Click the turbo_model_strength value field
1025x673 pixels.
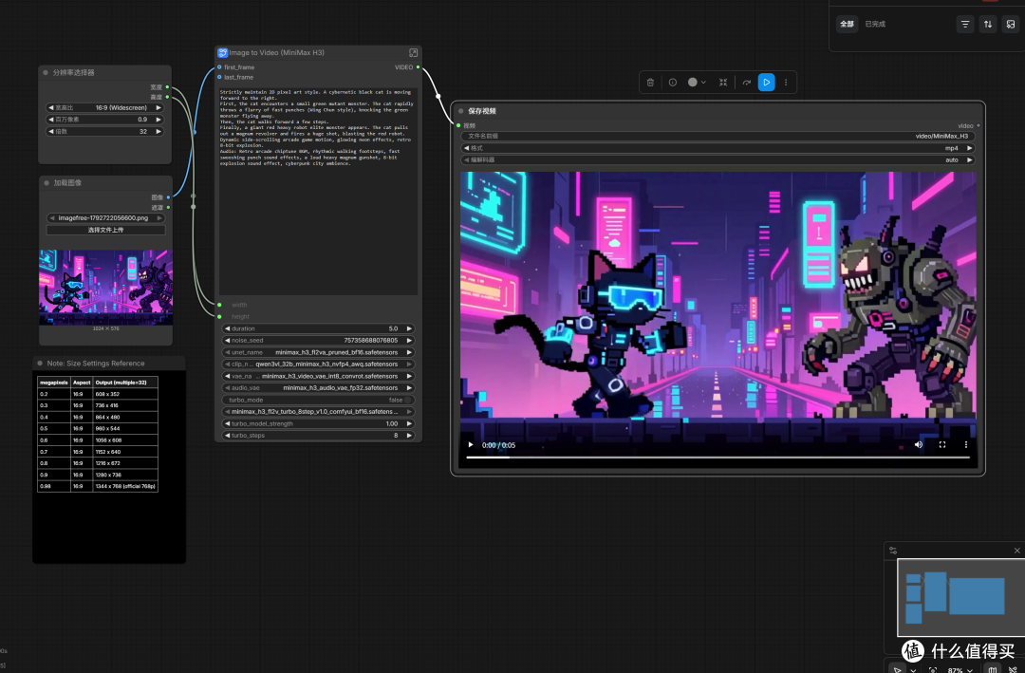coord(318,423)
